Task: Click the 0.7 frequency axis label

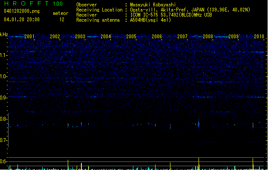Action: 3,140
